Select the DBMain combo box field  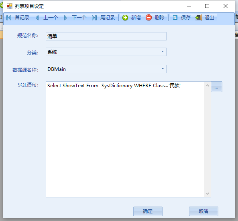click(106, 69)
